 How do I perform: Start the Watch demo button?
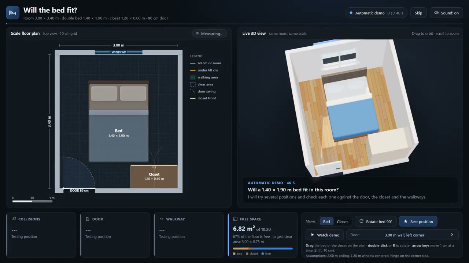coord(325,235)
